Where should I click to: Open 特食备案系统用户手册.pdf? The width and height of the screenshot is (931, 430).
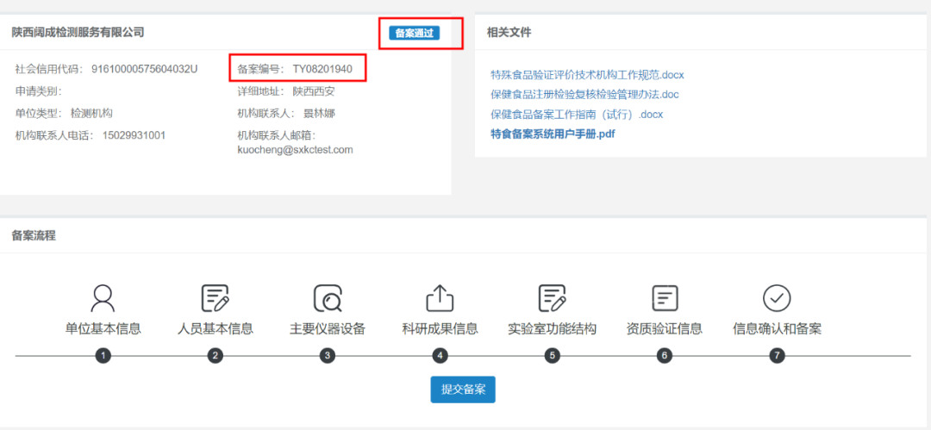[x=553, y=134]
